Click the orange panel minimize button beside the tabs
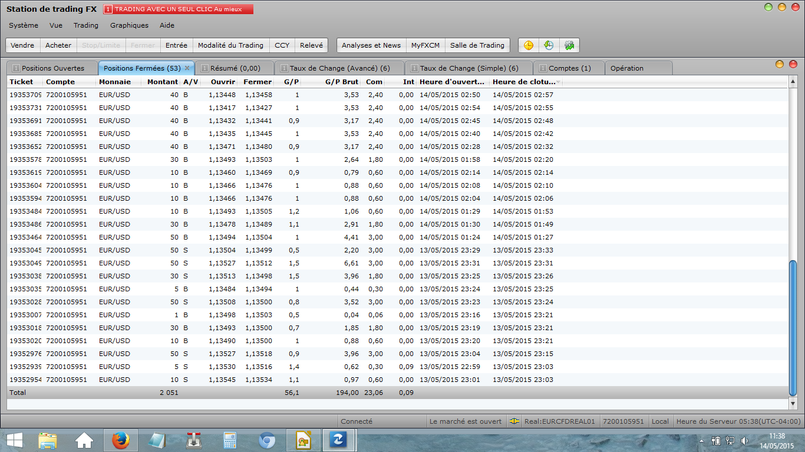 coord(780,64)
